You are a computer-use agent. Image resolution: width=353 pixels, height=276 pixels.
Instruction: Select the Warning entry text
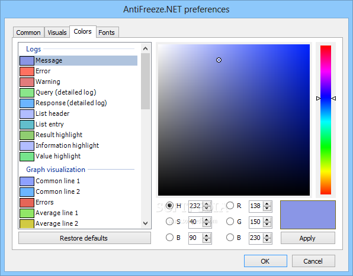pyautogui.click(x=48, y=82)
